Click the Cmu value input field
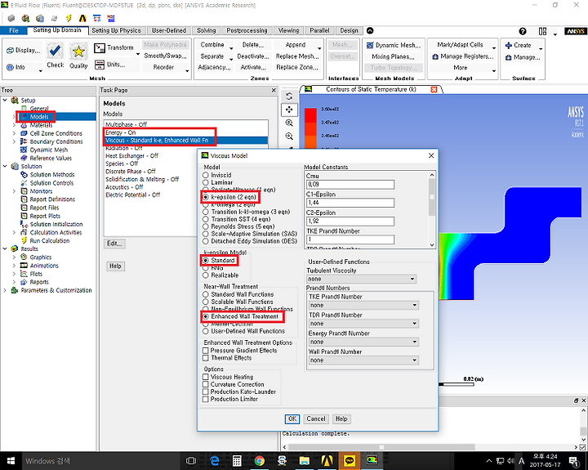Viewport: 588px width, 470px height. 350,184
